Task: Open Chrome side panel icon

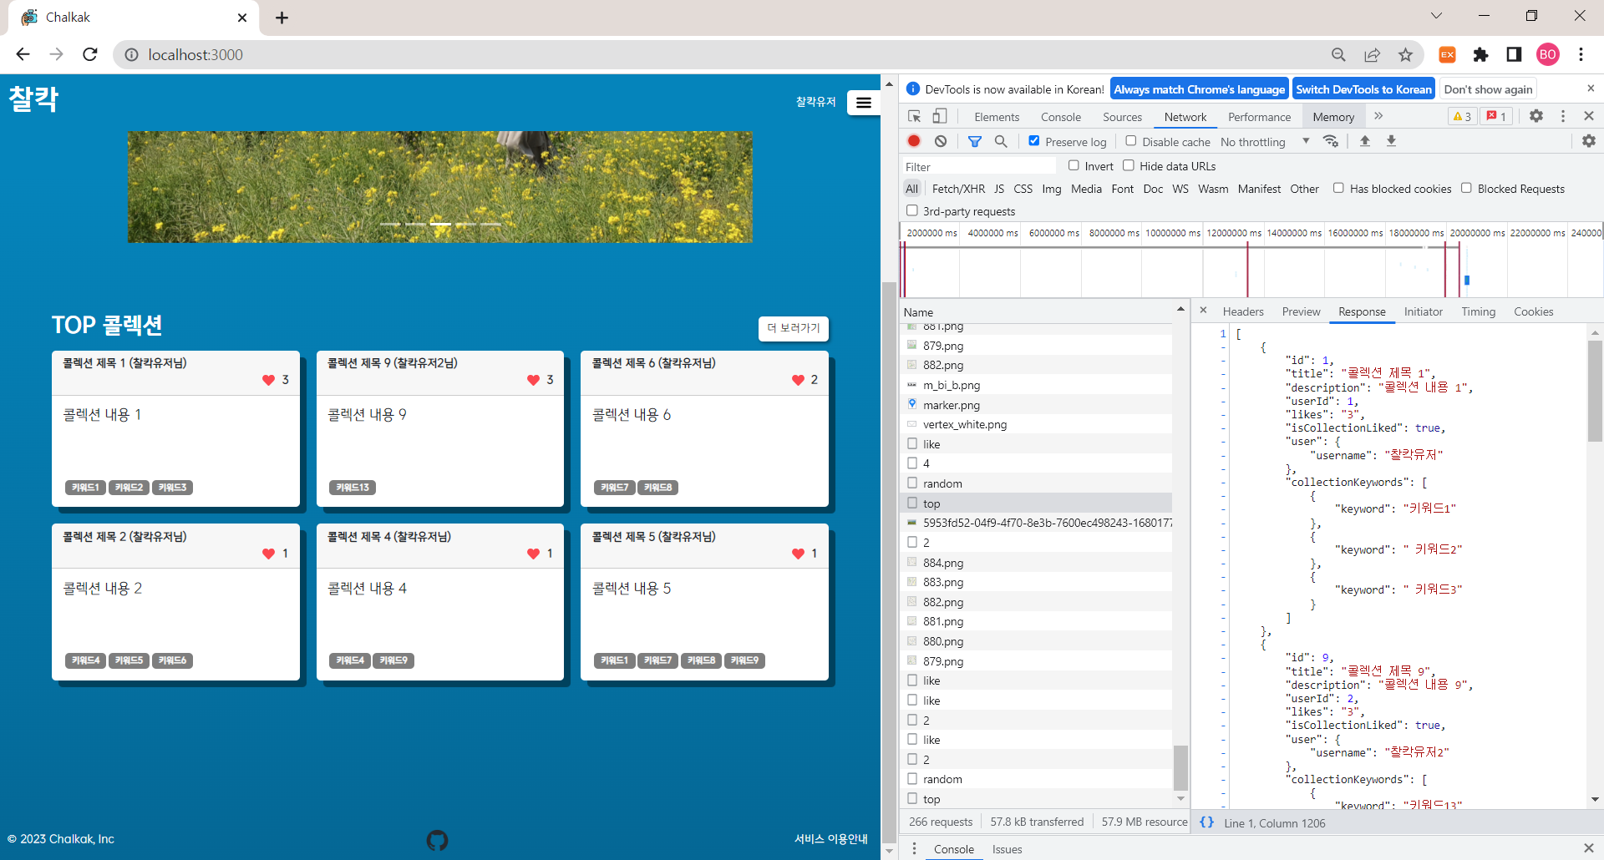Action: click(1514, 54)
